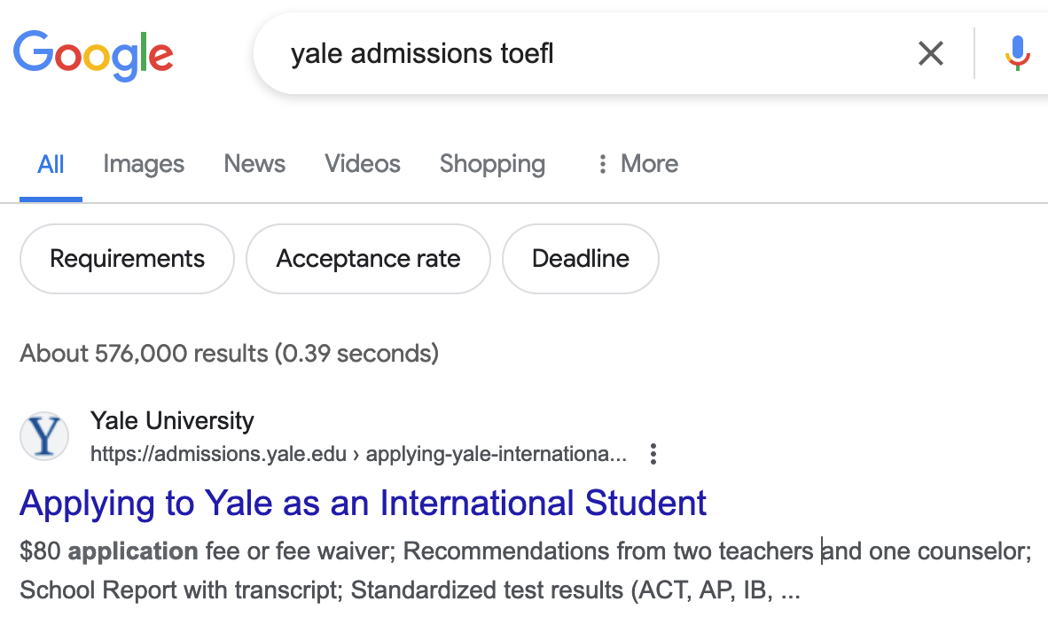Switch to the News tab
This screenshot has width=1048, height=633.
pyautogui.click(x=254, y=163)
